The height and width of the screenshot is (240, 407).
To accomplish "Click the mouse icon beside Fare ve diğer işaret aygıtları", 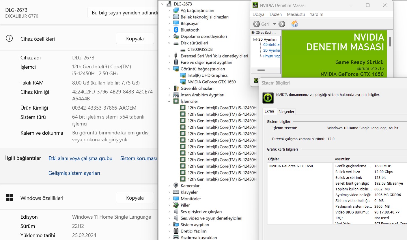I will [176, 62].
